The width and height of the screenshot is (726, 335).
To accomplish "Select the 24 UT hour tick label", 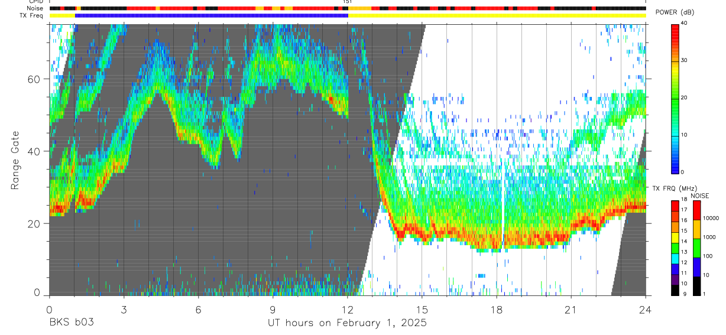I will [646, 309].
